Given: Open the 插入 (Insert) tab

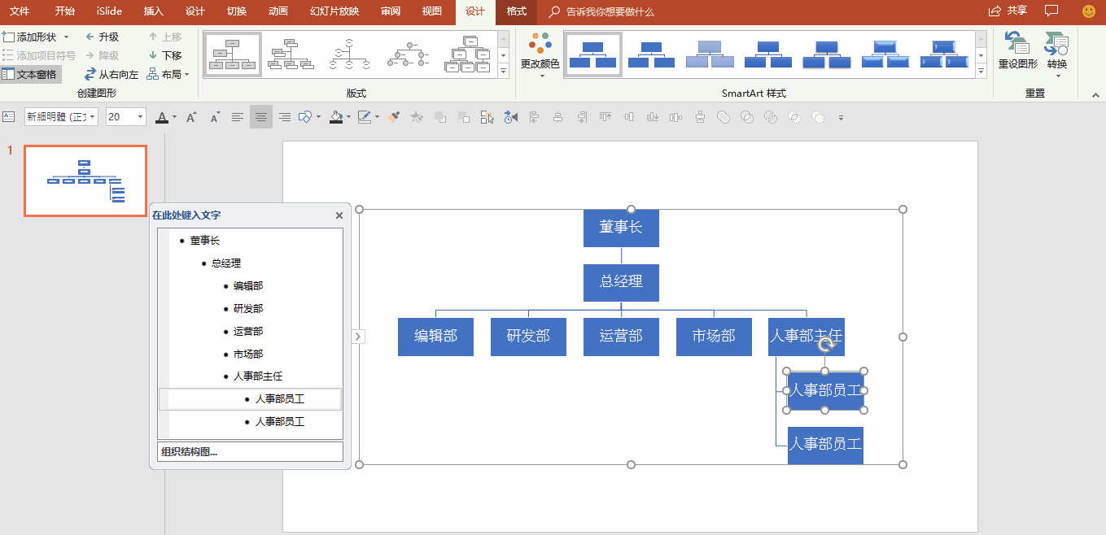Looking at the screenshot, I should pyautogui.click(x=153, y=11).
